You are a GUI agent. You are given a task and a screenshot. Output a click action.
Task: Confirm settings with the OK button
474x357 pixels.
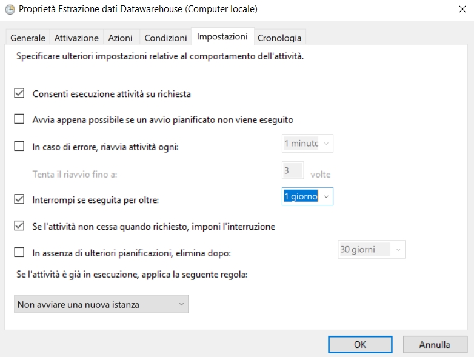click(x=360, y=345)
